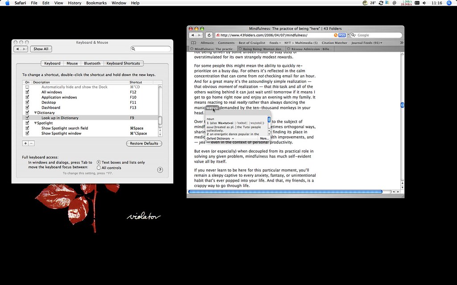
Task: Show more bookmarks with the double chevron
Action: [x=401, y=43]
